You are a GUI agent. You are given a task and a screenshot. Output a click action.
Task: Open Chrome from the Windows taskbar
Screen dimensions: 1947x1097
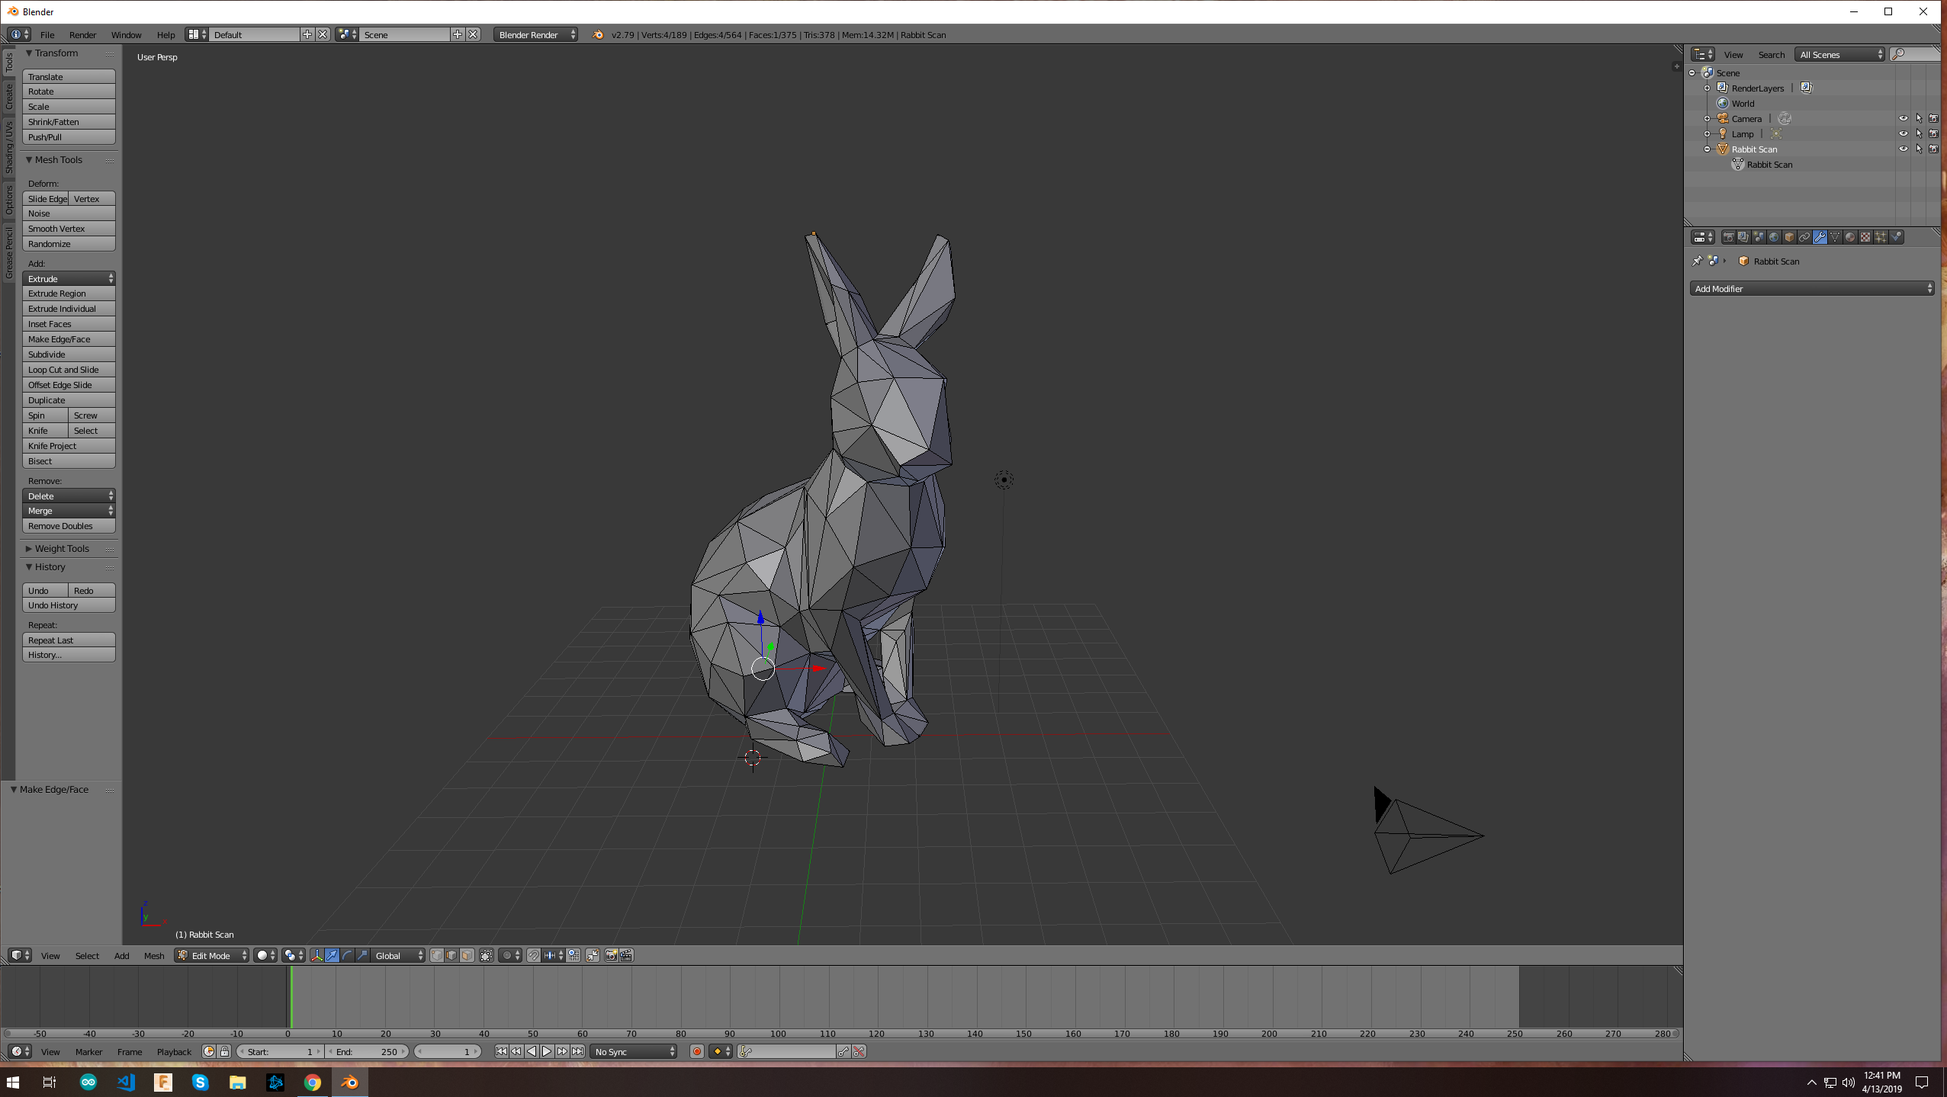(313, 1082)
